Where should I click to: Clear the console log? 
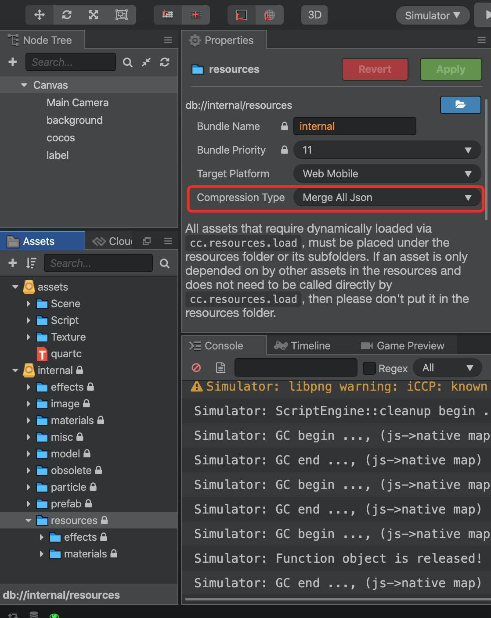tap(196, 368)
